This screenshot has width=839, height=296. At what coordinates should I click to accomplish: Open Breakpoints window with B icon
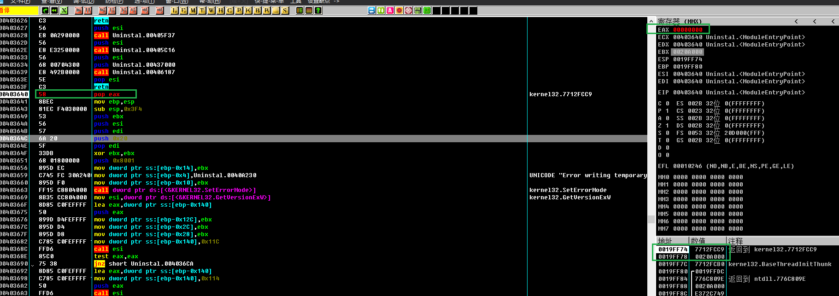click(x=257, y=11)
